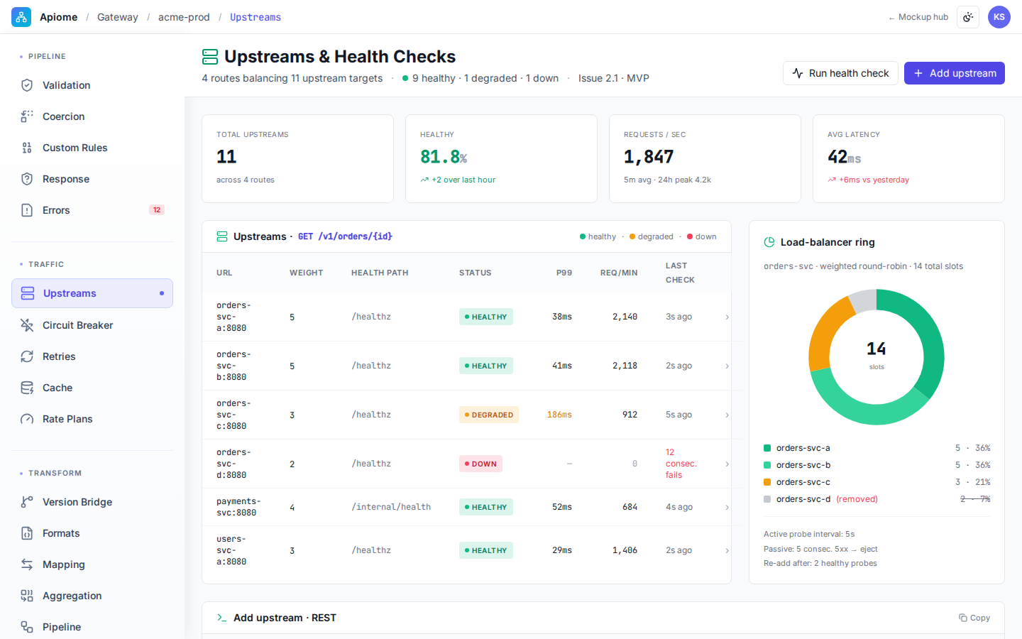Click the Upstreams breadcrumb
Image resolution: width=1022 pixels, height=639 pixels.
point(255,17)
